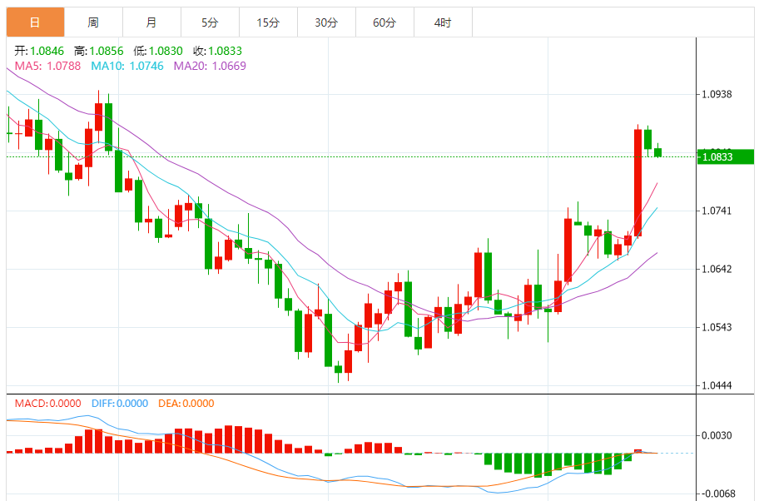759x501 pixels.
Task: Click the 1.0444 price axis label
Action: [717, 386]
